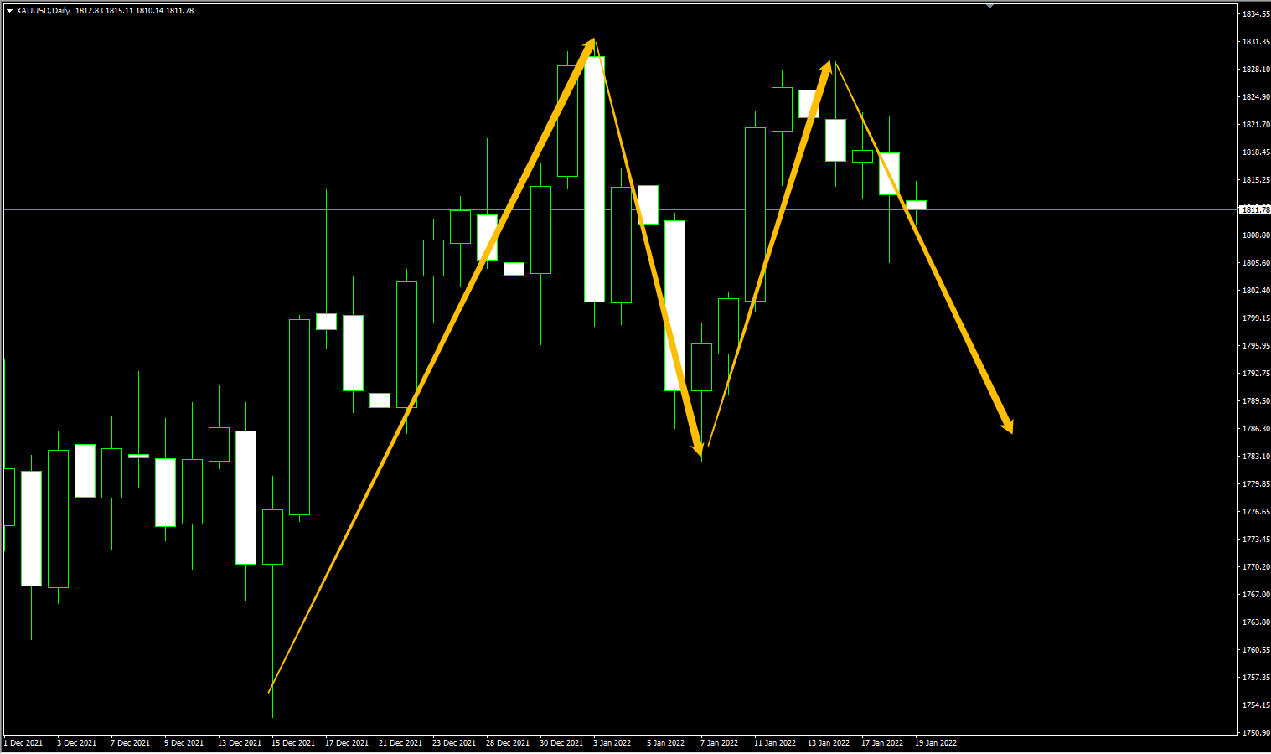Select the latest candle on 19 Jan 2022
This screenshot has width=1271, height=754.
[916, 205]
